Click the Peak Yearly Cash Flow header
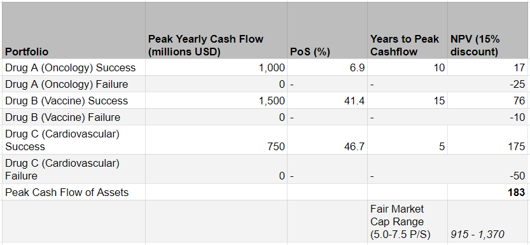The width and height of the screenshot is (530, 245). pyautogui.click(x=216, y=31)
